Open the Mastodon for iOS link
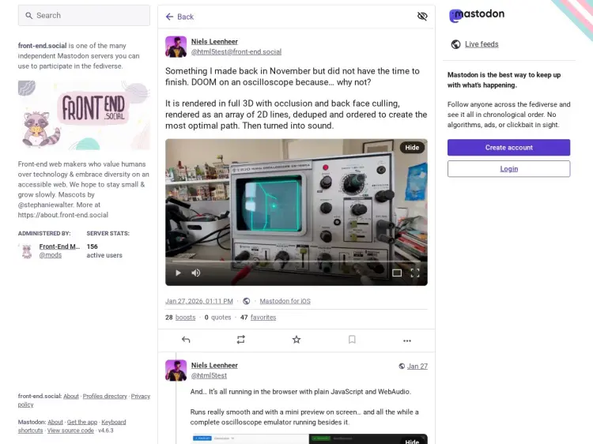593x444 pixels. 285,301
